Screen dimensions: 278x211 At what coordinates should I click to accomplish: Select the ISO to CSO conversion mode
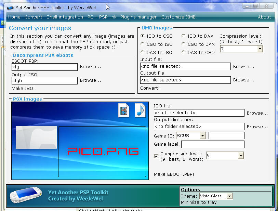[143, 36]
